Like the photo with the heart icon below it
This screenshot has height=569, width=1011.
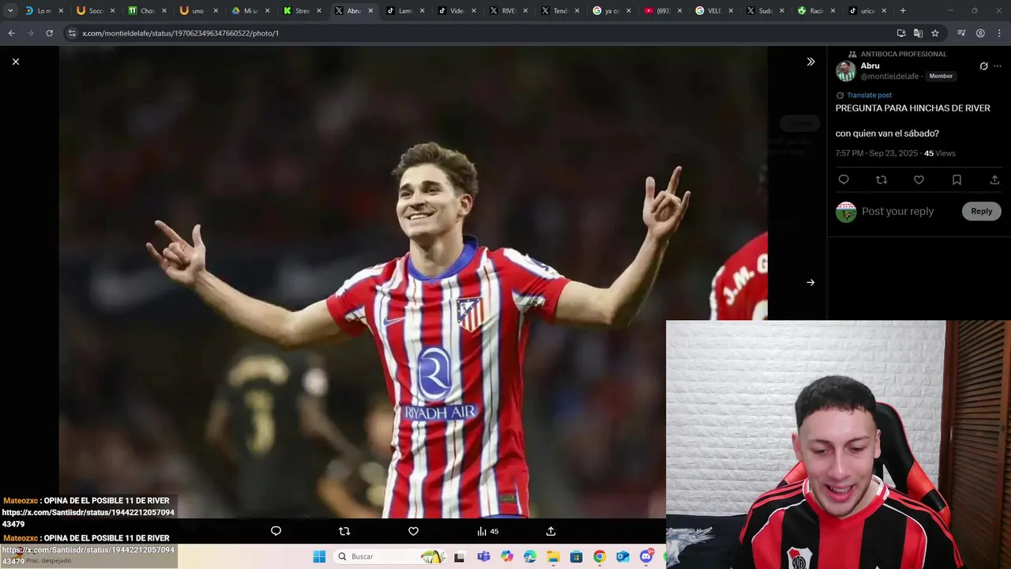(413, 531)
